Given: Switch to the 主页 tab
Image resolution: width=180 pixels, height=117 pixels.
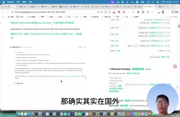Looking at the screenshot, I should (64, 6).
